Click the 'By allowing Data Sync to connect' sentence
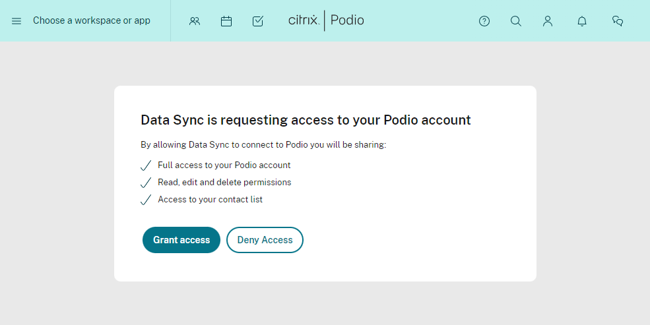This screenshot has width=650, height=325. click(263, 144)
